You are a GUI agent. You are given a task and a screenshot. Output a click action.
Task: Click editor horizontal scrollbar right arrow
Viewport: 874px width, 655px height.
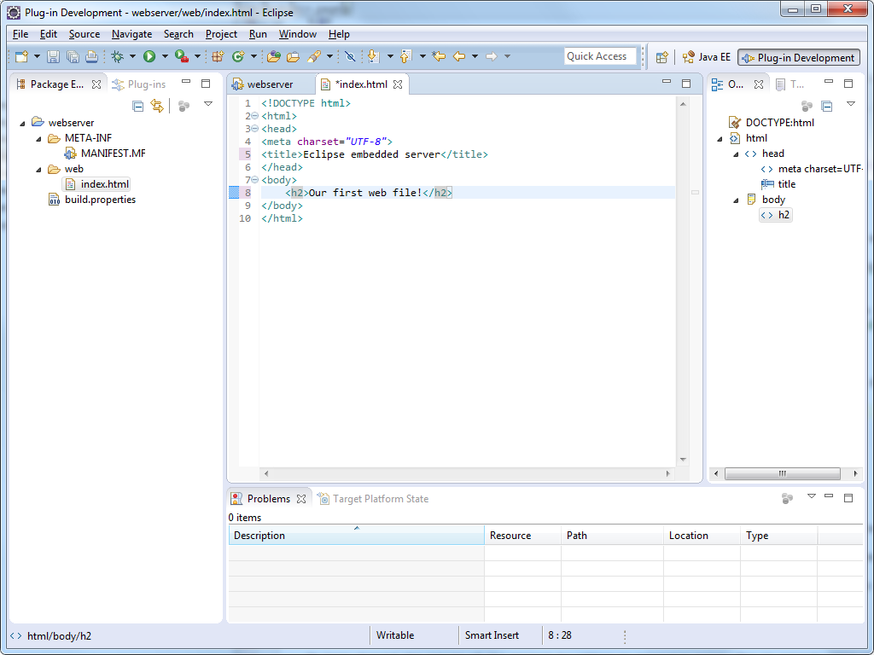tap(667, 473)
